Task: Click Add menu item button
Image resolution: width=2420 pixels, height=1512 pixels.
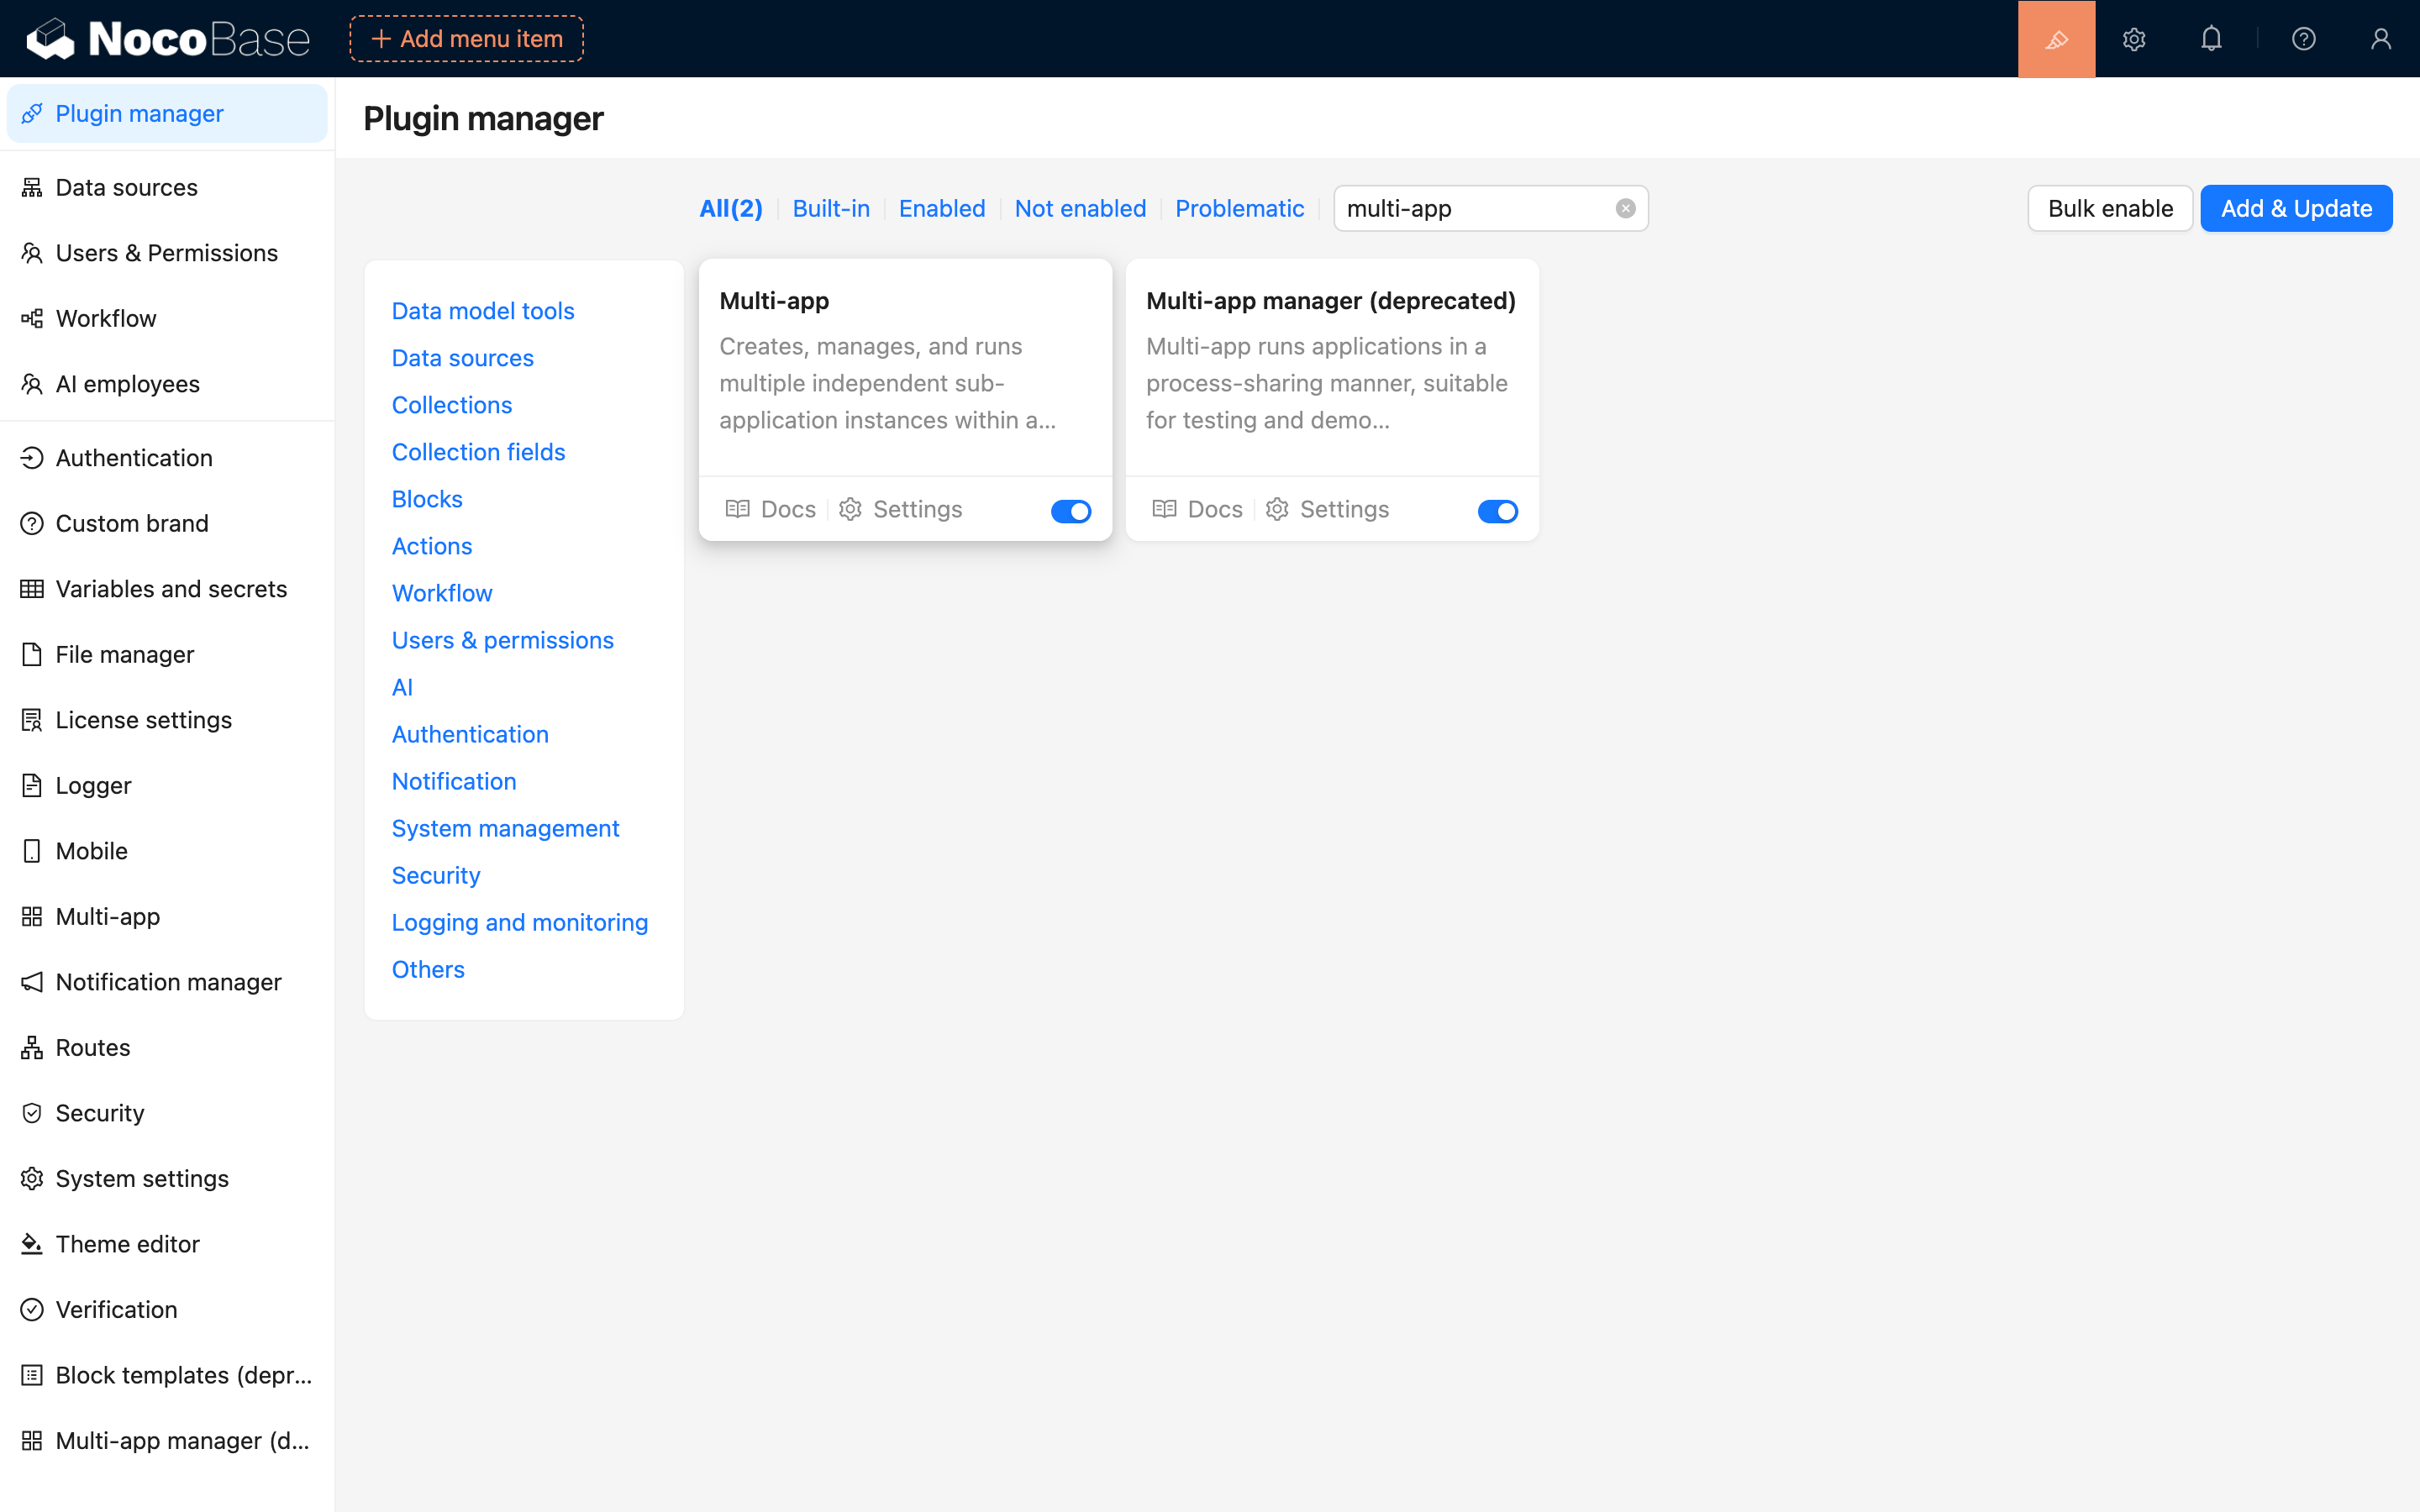Action: tap(466, 39)
